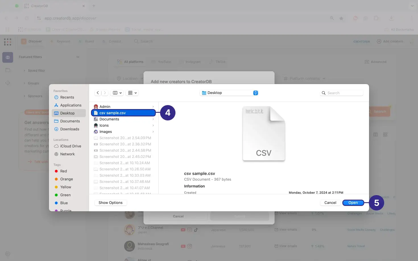Click Screenshot at 2.44.58 PM file
This screenshot has width=418, height=261.
123,150
